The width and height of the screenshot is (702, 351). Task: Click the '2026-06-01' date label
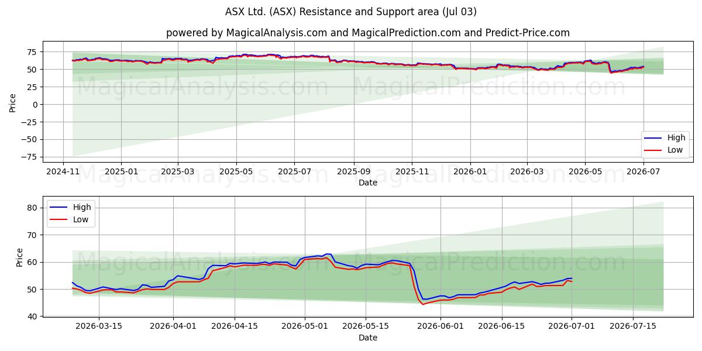click(441, 327)
